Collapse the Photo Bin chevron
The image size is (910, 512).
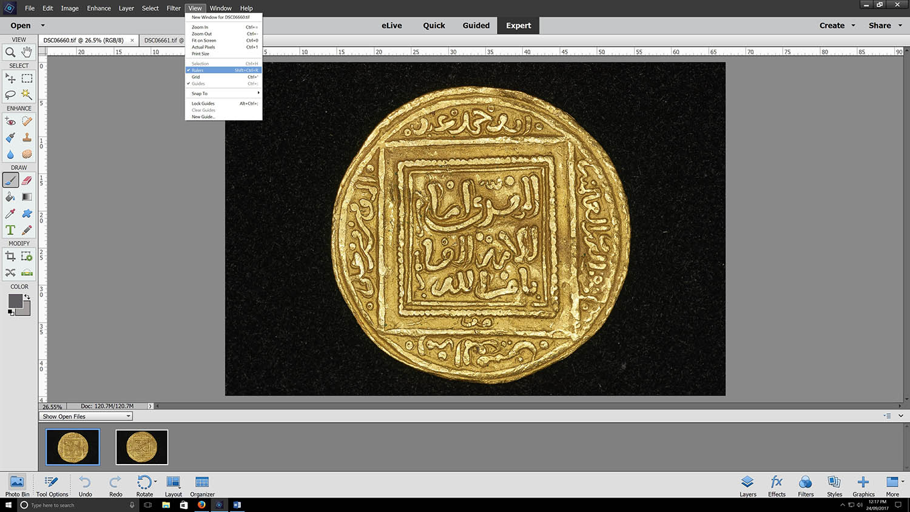901,416
